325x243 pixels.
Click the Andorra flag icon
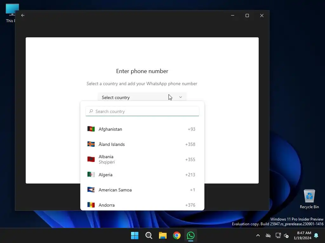(91, 205)
